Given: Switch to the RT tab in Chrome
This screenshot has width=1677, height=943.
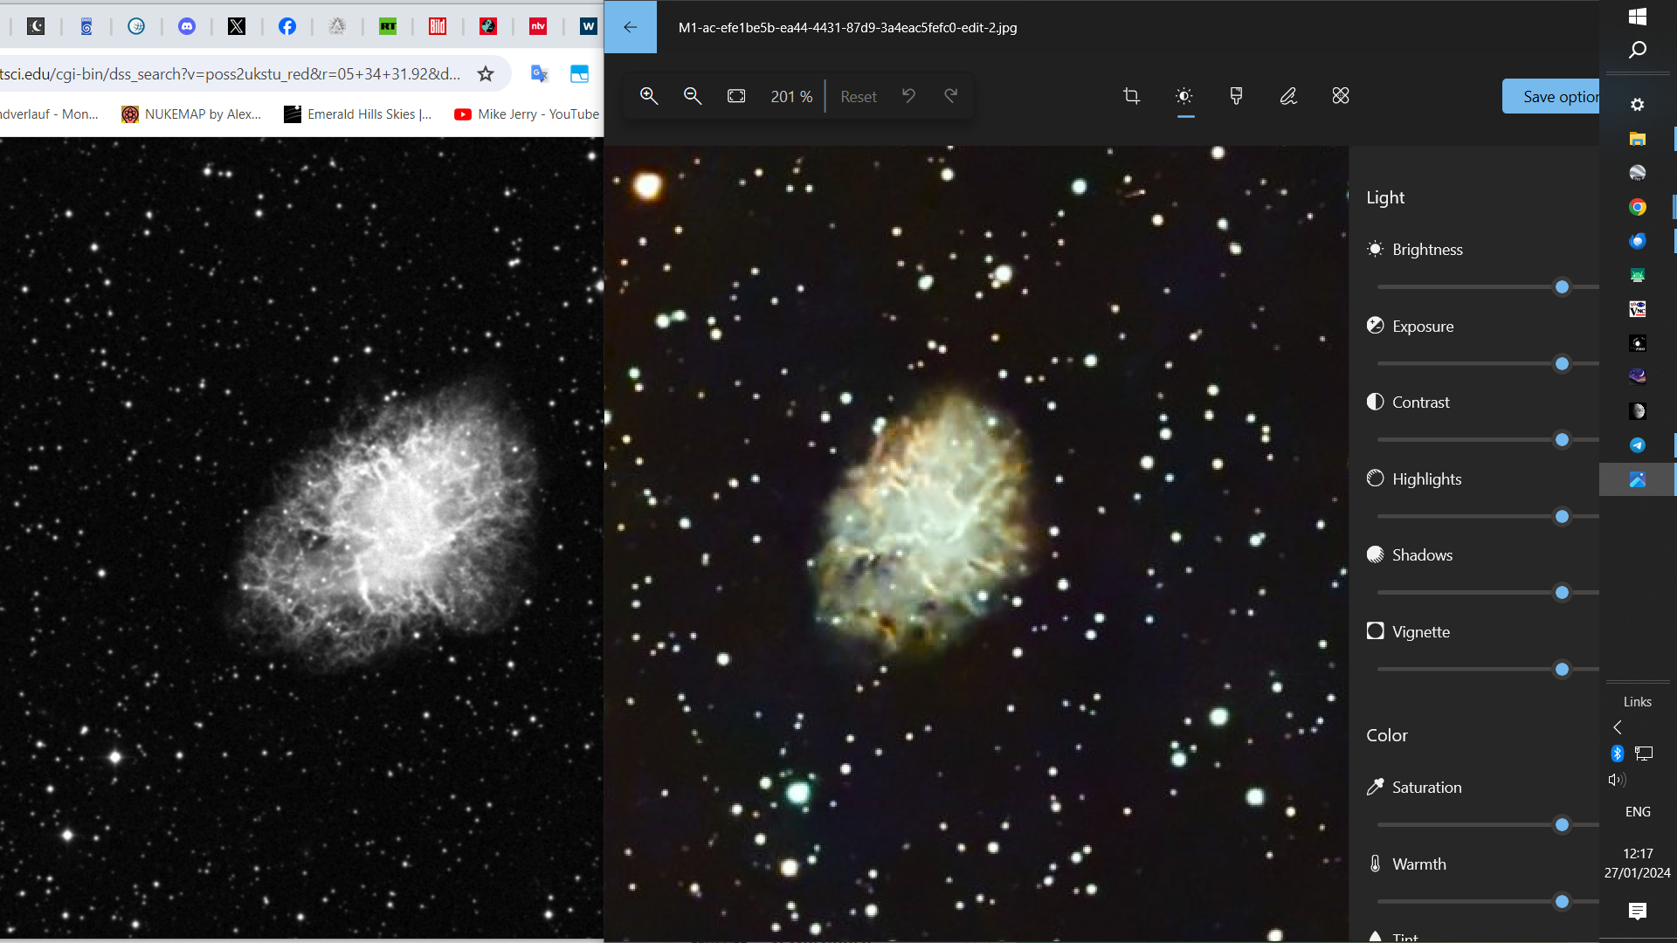Looking at the screenshot, I should (388, 26).
